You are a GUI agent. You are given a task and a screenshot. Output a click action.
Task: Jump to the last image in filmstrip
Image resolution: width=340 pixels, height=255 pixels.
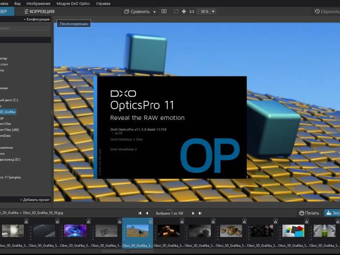(x=200, y=213)
